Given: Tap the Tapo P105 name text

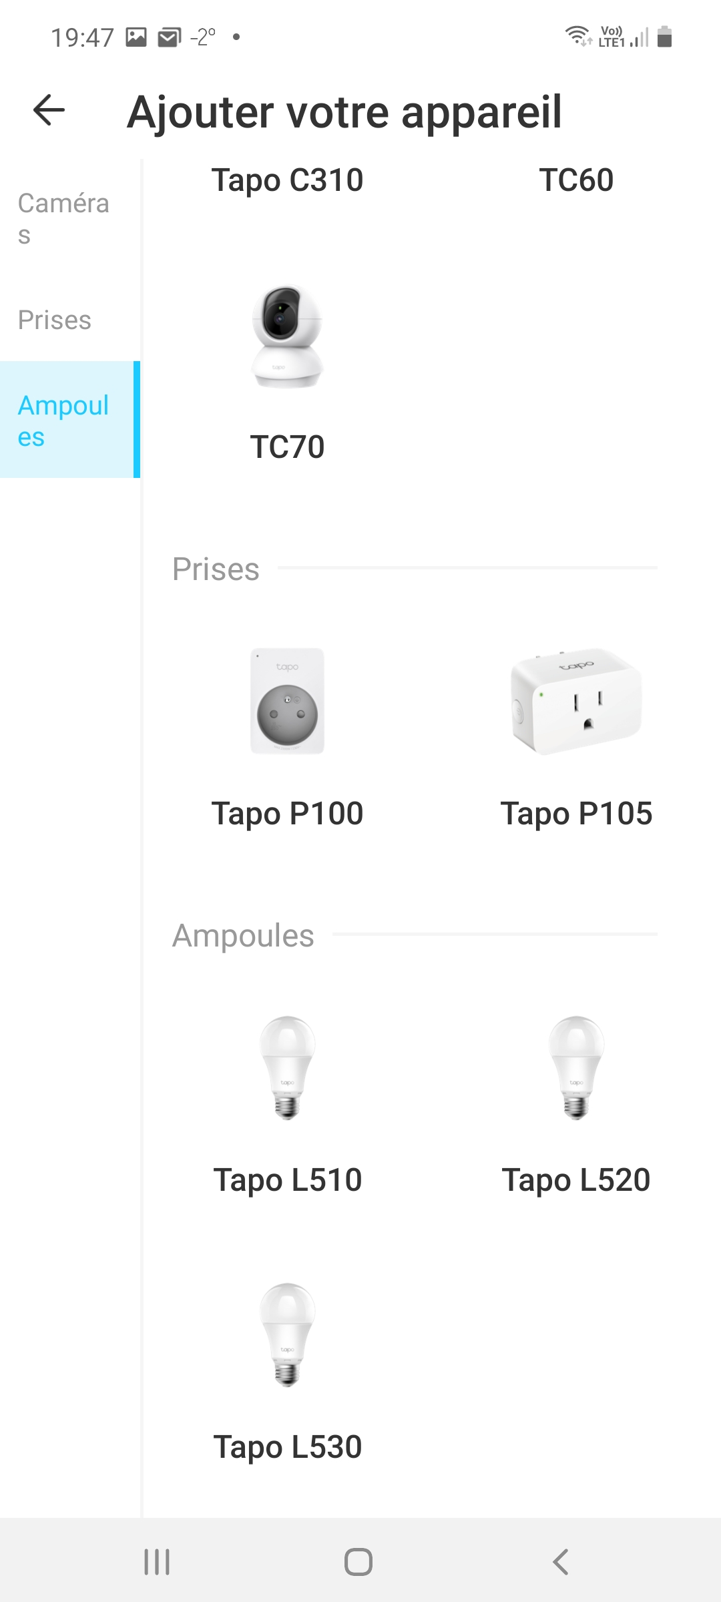Looking at the screenshot, I should click(576, 814).
